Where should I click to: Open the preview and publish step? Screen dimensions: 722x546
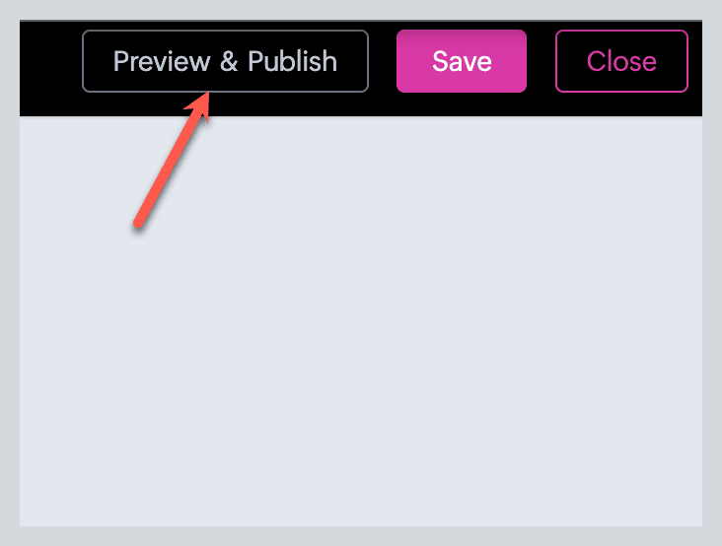(225, 61)
